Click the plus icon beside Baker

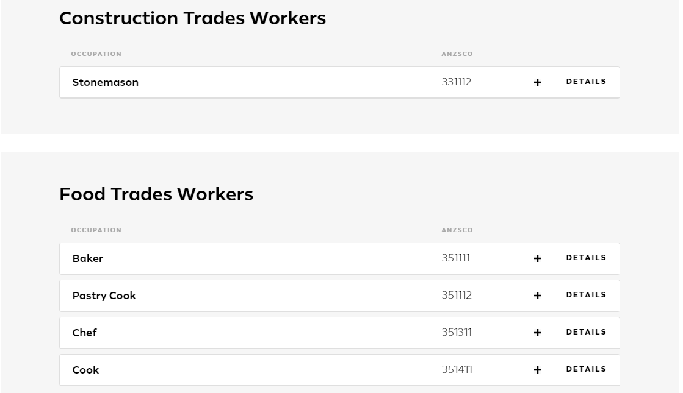coord(538,258)
